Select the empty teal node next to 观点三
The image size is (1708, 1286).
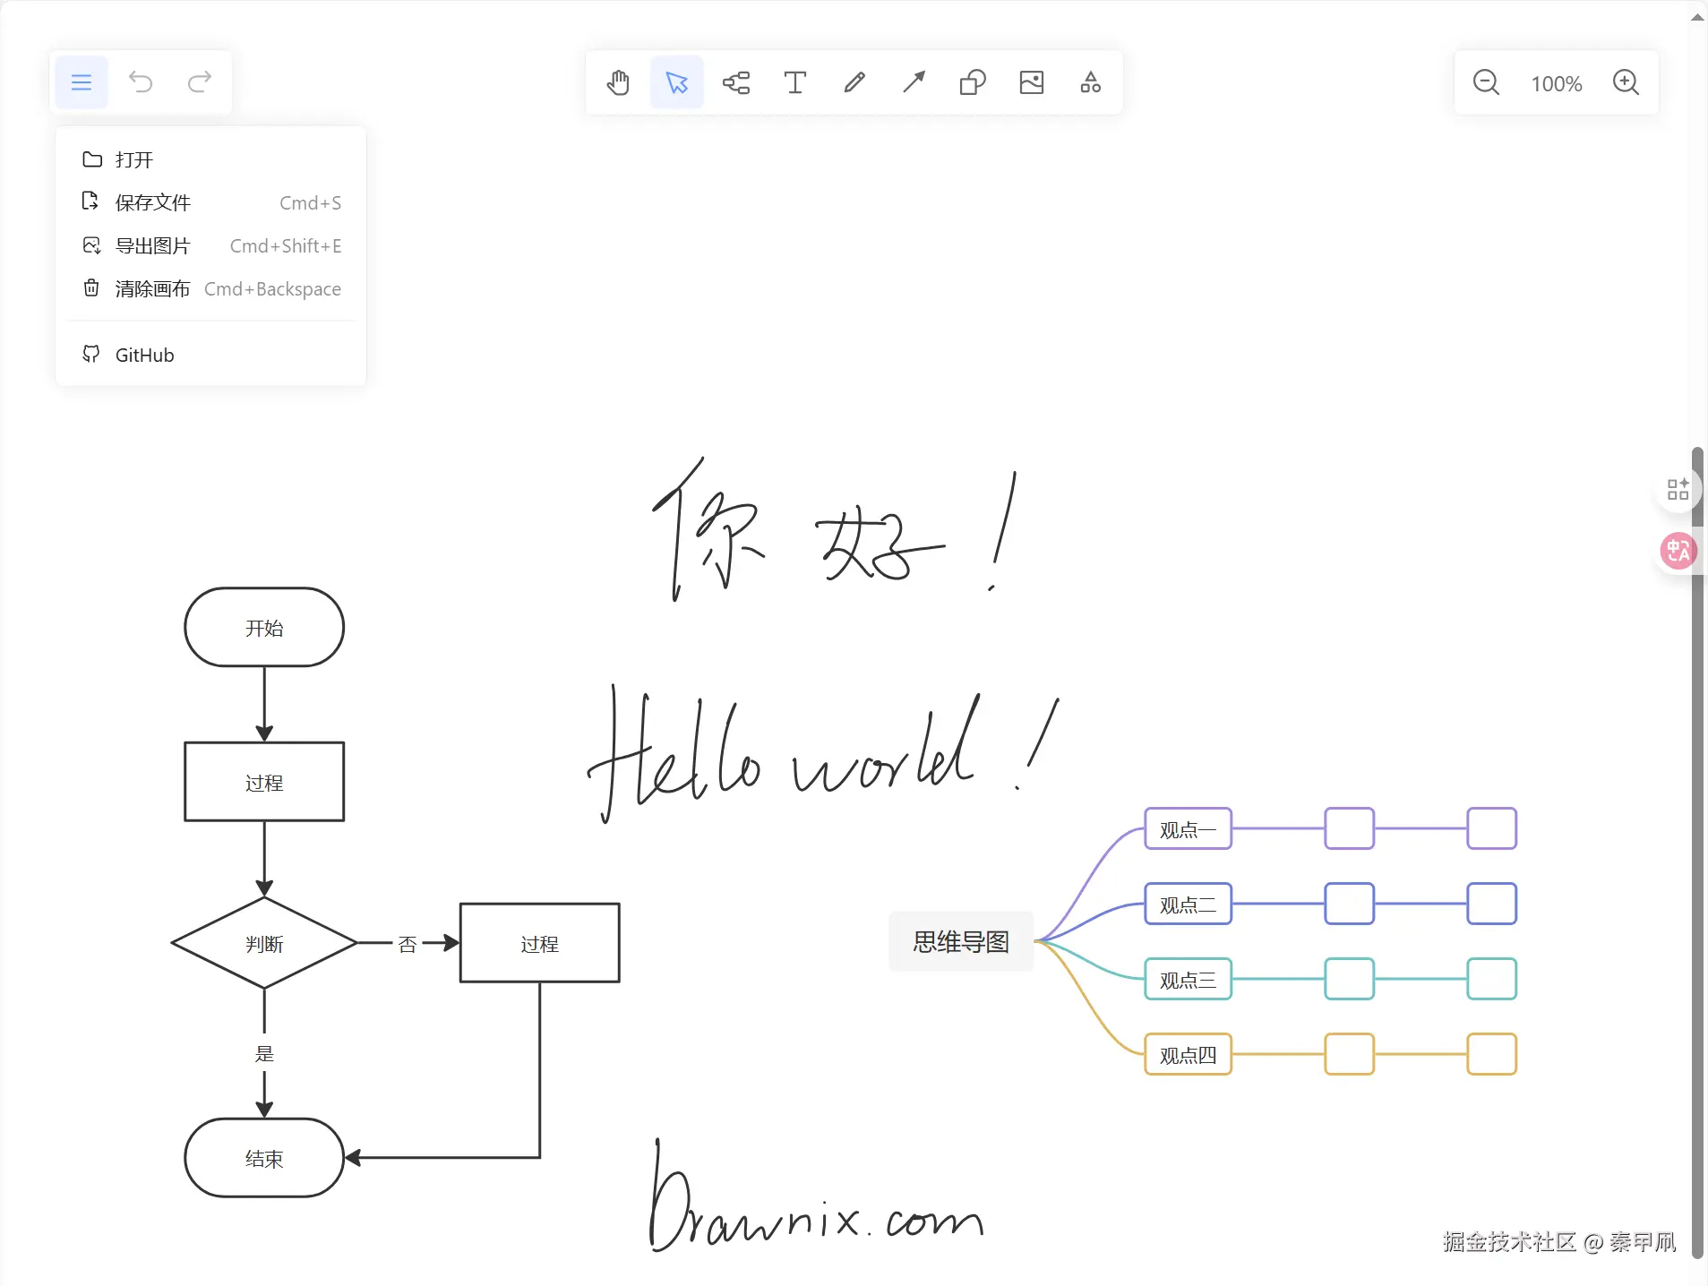tap(1350, 980)
